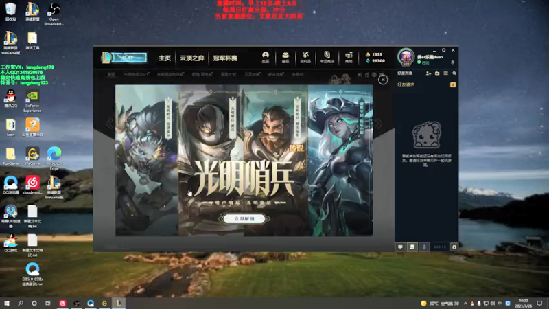This screenshot has width=549, height=309.
Task: Open the lucky shop card icon
Action: (x=327, y=57)
